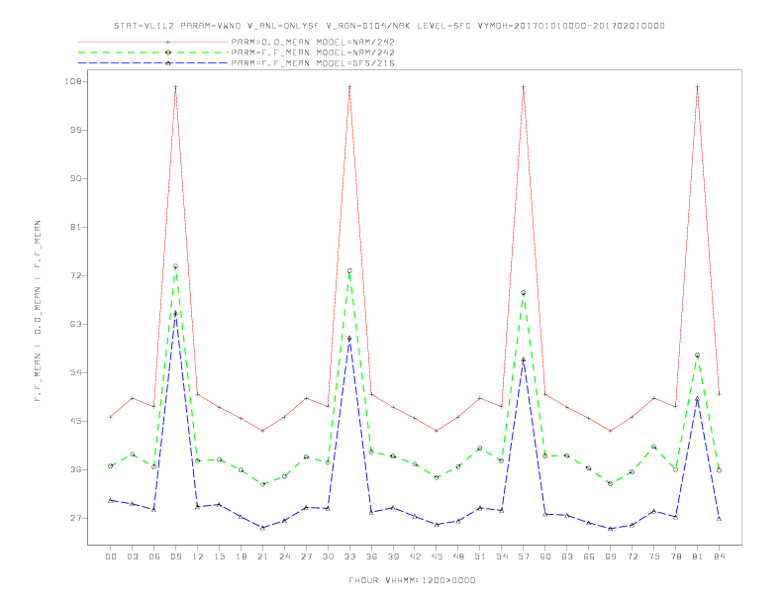Select legend entry PARM=O.O_MEAN MODEL=NAM/242

pyautogui.click(x=313, y=42)
